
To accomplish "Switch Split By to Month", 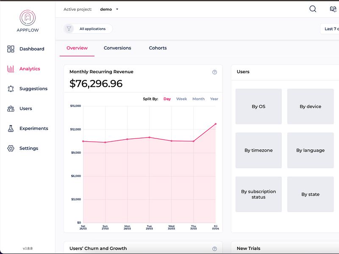I will point(198,99).
